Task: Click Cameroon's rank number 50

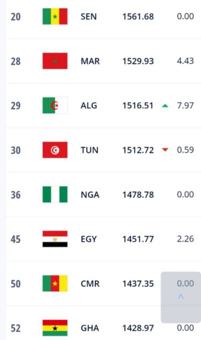Action: coord(15,284)
